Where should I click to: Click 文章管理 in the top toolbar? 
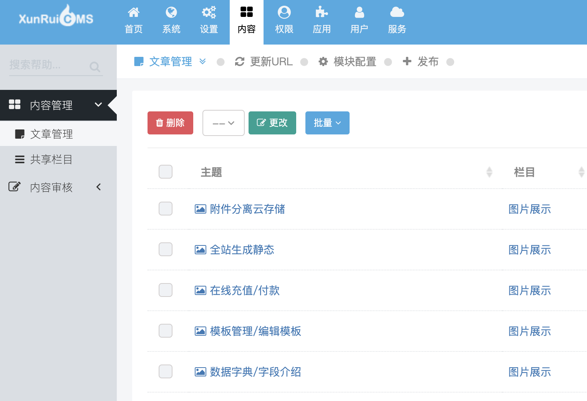171,61
